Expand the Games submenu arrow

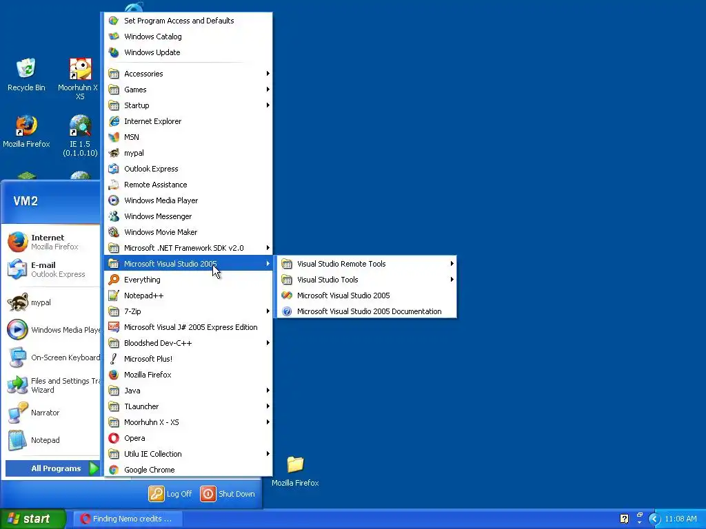pyautogui.click(x=268, y=90)
